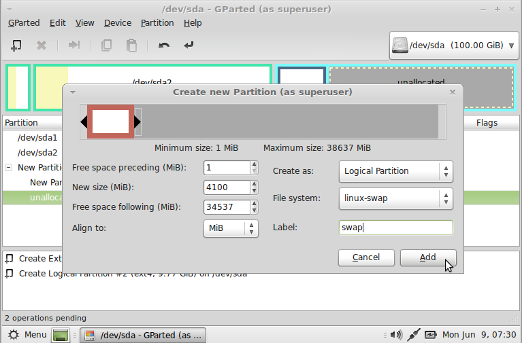Click the Free space preceding input field

point(227,168)
